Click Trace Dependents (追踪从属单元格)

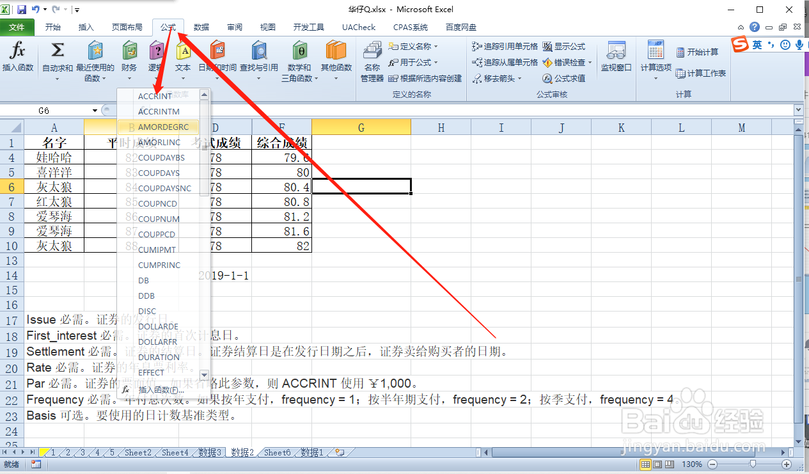coord(505,63)
